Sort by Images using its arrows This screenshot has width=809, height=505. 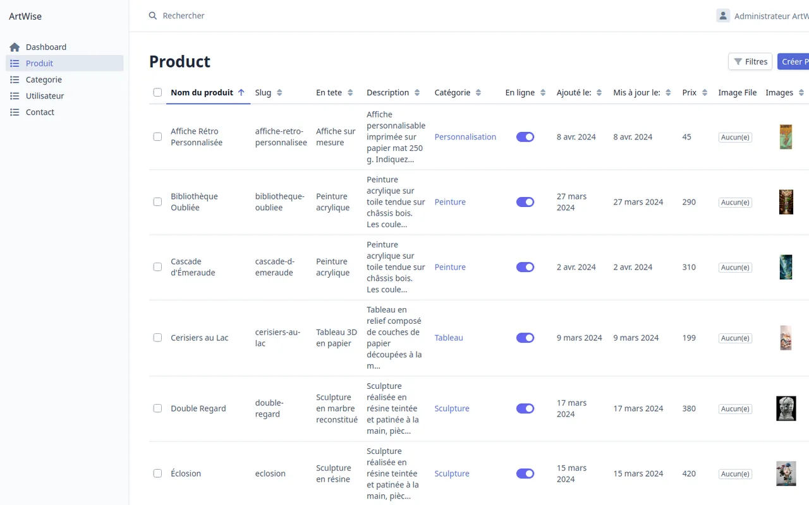(x=801, y=93)
